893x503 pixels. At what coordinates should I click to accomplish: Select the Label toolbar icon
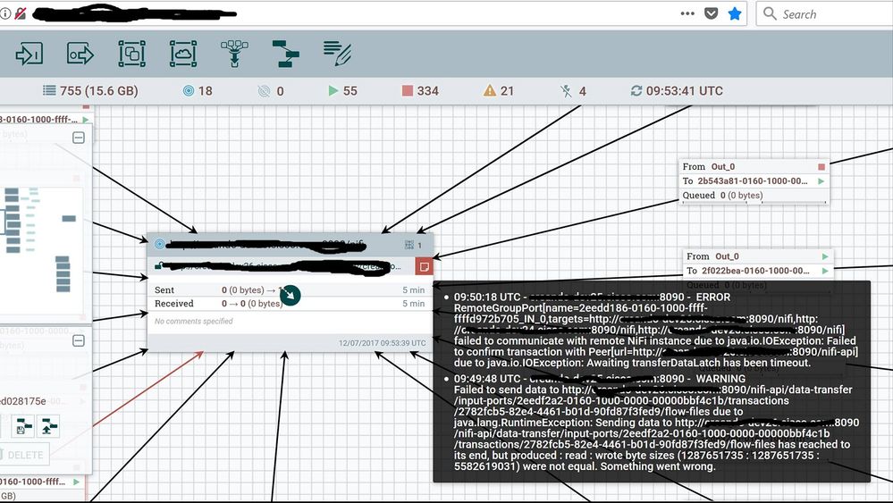(x=337, y=54)
